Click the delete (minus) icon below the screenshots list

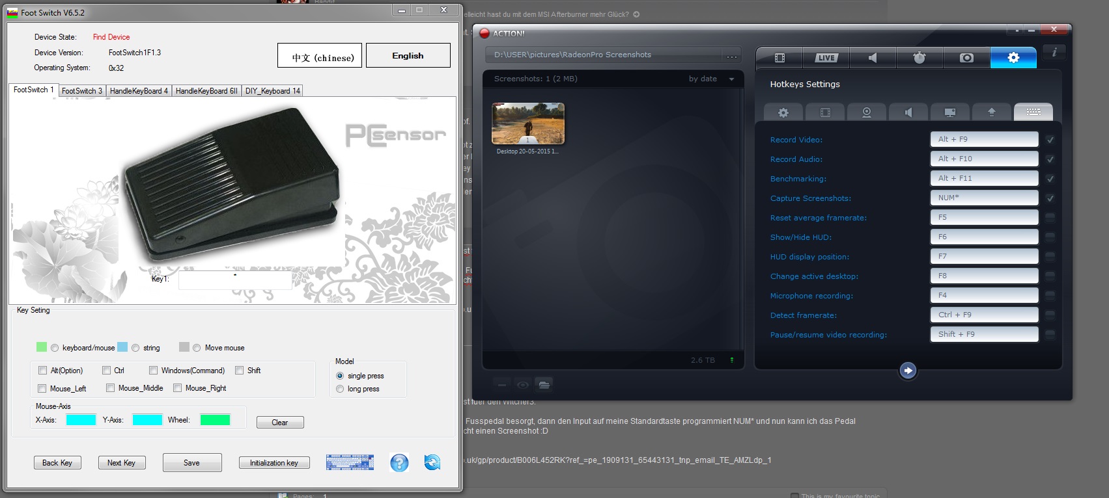(x=501, y=384)
